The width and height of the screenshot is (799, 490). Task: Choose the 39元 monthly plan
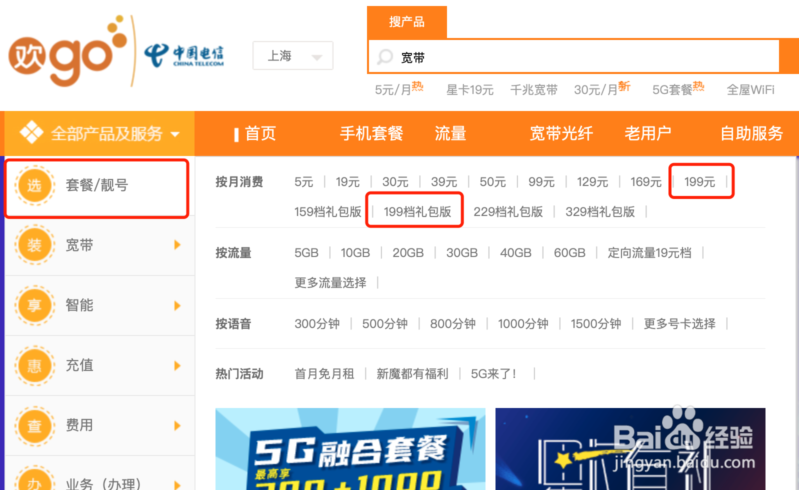click(x=444, y=182)
